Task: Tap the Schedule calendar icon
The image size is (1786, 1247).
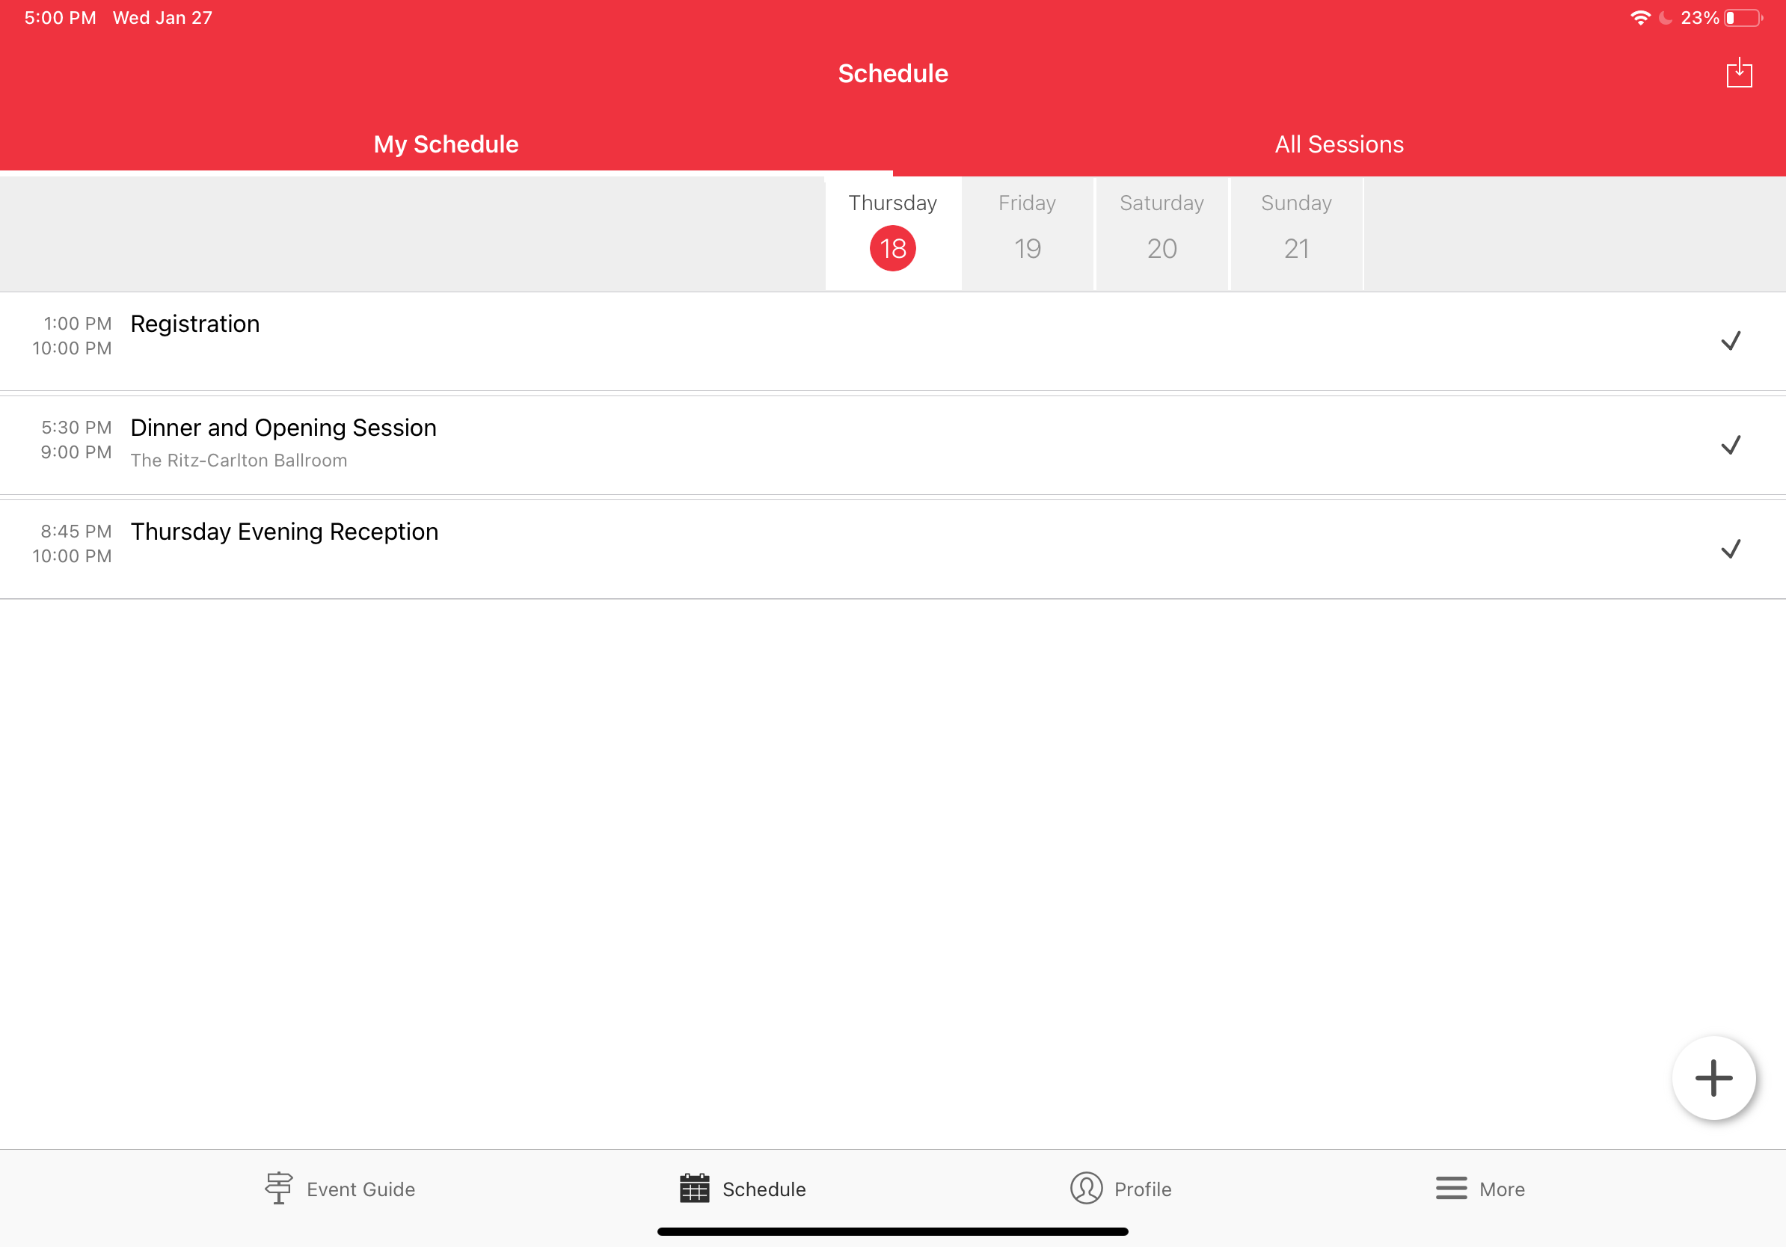Action: 694,1188
